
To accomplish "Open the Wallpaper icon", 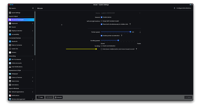I will (x=10, y=74).
